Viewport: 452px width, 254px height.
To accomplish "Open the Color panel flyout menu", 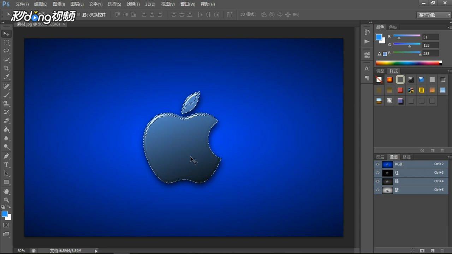I will pos(450,27).
